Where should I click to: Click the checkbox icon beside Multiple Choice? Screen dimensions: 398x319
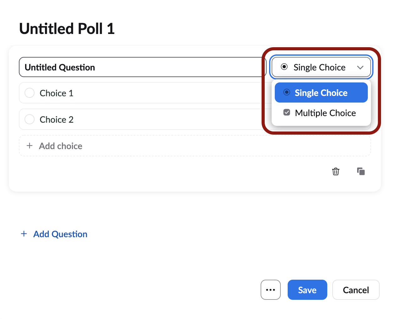[x=286, y=112]
